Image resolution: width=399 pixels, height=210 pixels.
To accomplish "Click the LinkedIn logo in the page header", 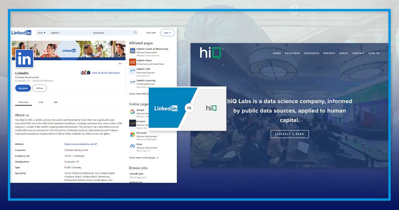I will [x=21, y=33].
